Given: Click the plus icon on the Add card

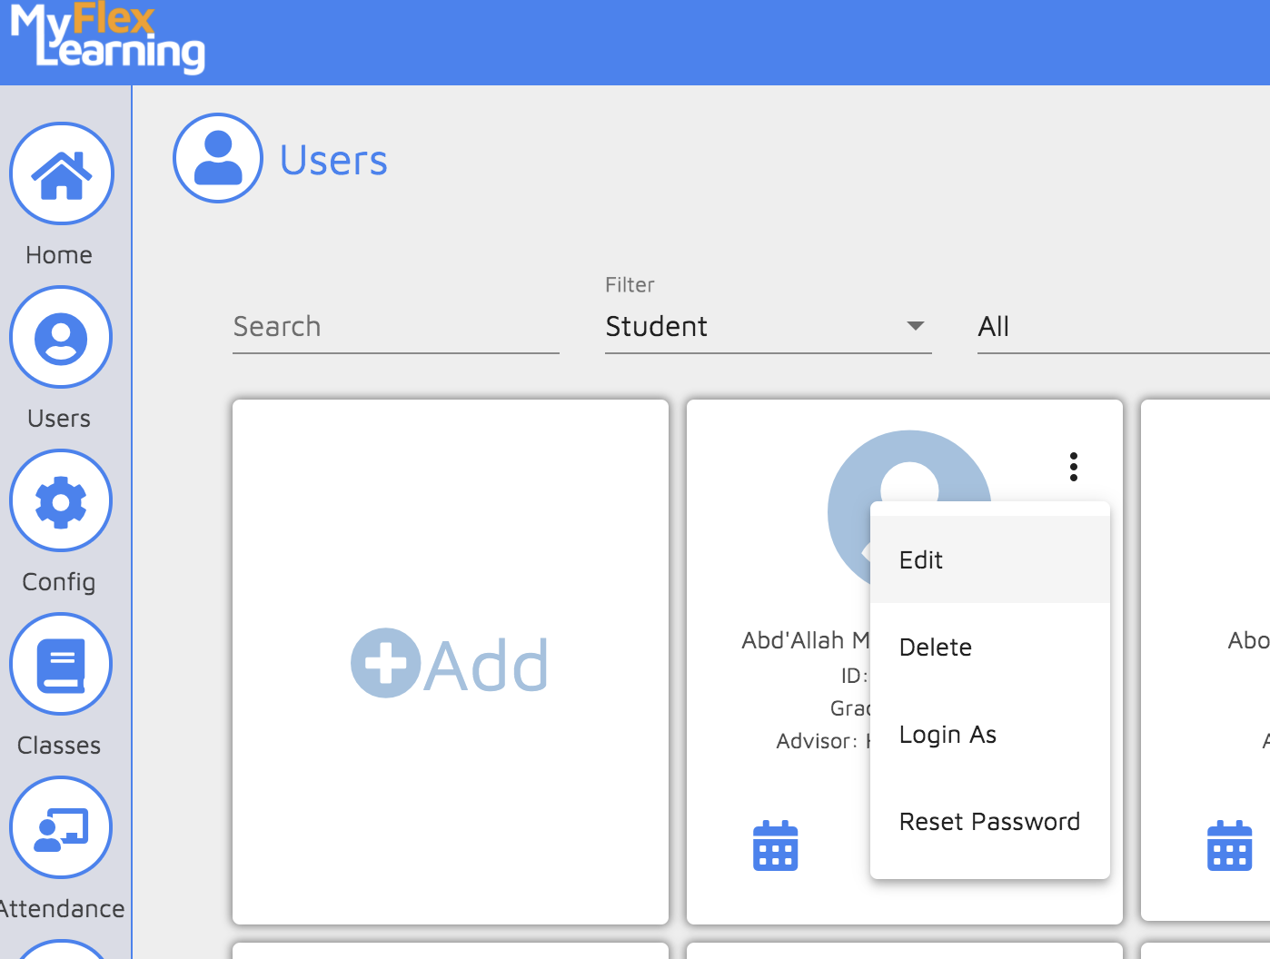Looking at the screenshot, I should pos(389,662).
